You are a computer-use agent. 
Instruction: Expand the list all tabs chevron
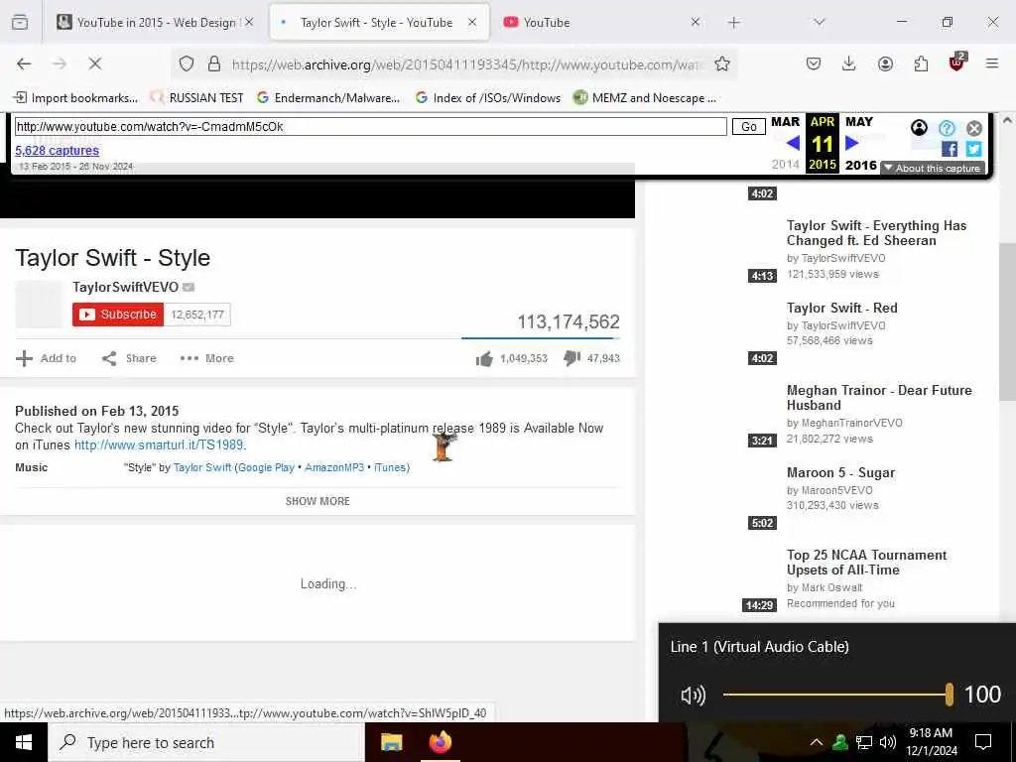pyautogui.click(x=819, y=22)
